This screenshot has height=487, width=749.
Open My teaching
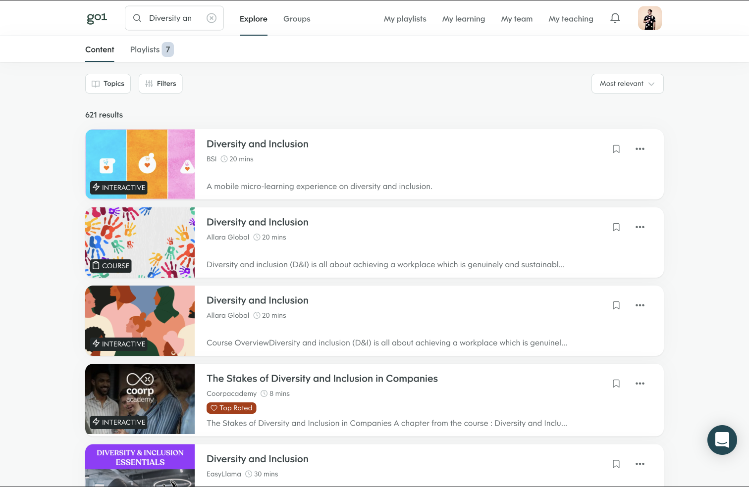(x=570, y=19)
